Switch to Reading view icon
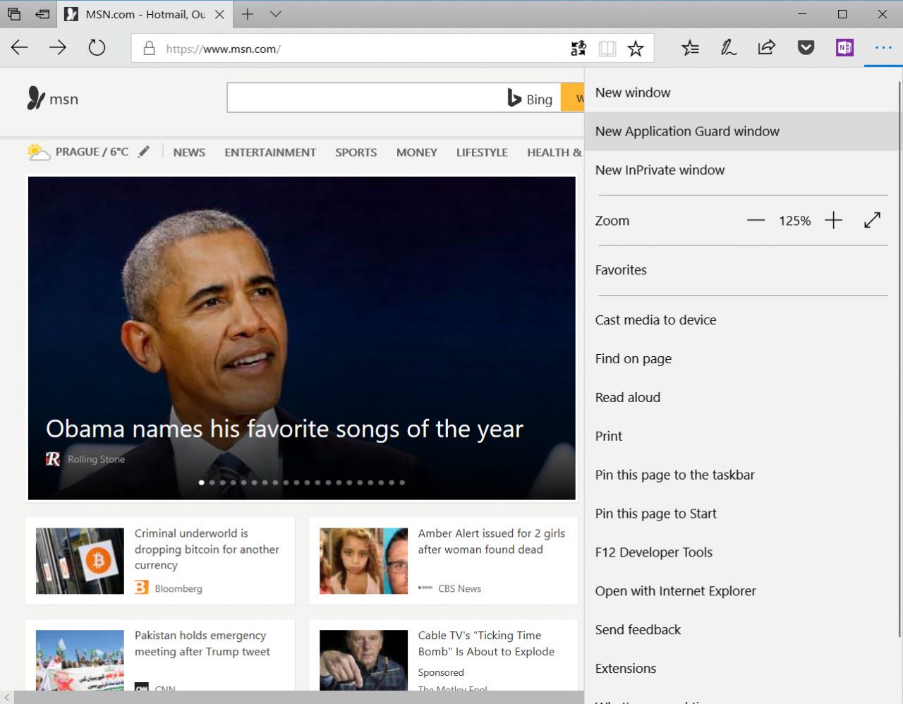The image size is (903, 704). tap(607, 48)
